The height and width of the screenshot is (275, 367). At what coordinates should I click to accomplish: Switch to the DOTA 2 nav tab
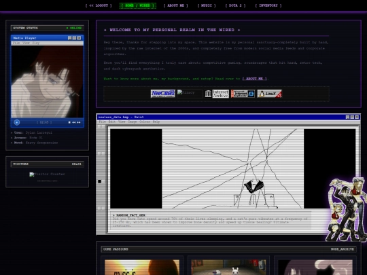click(235, 5)
